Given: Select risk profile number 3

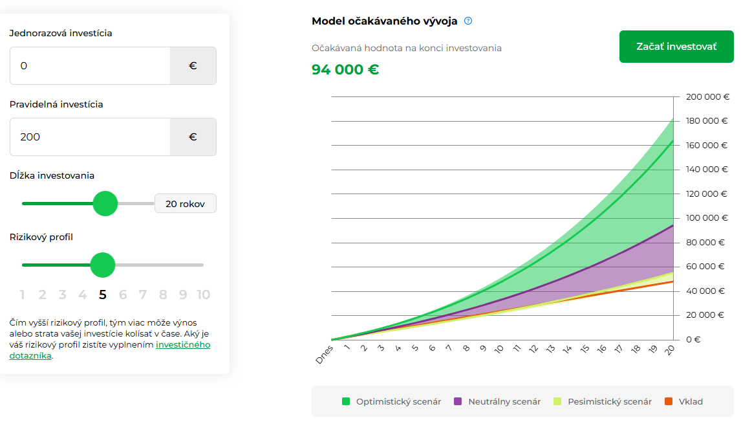Looking at the screenshot, I should (63, 295).
